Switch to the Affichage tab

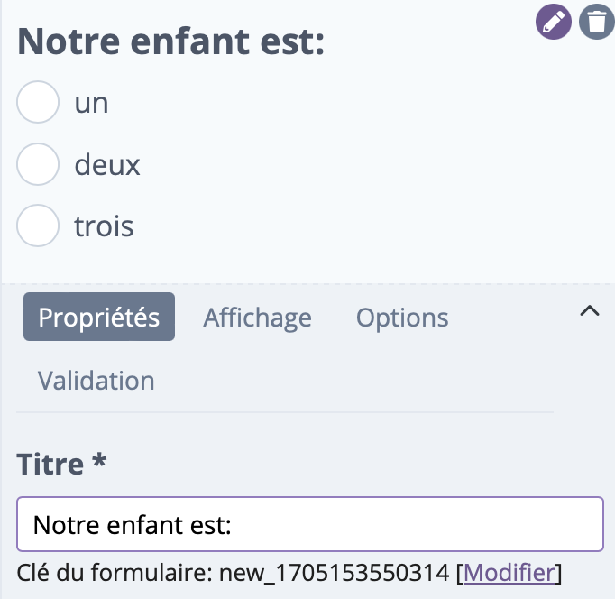pyautogui.click(x=257, y=318)
